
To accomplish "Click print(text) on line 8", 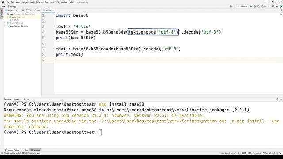I will point(69,54).
